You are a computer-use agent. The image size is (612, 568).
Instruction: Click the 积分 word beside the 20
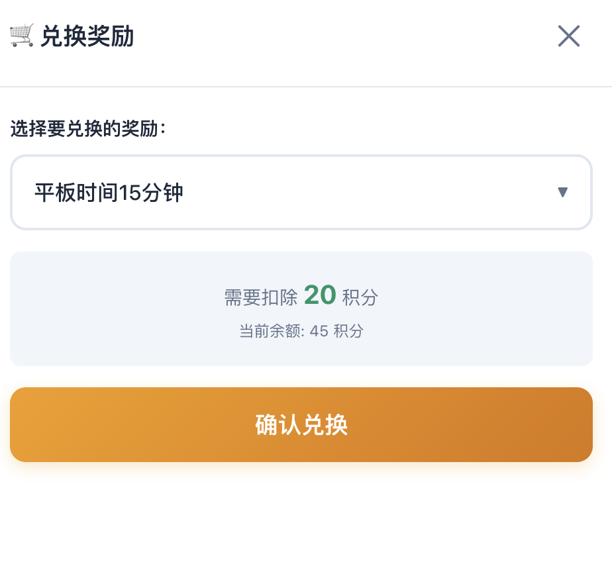point(360,298)
